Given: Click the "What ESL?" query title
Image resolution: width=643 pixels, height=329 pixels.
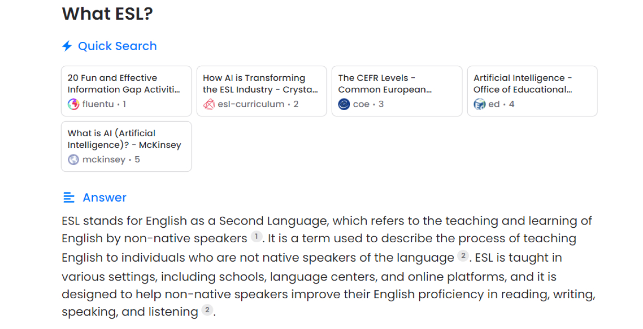Looking at the screenshot, I should 107,14.
